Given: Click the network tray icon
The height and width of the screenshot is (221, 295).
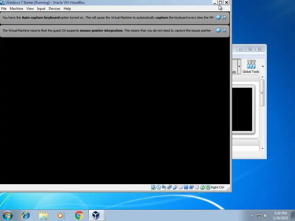Looking at the screenshot, I should (259, 216).
